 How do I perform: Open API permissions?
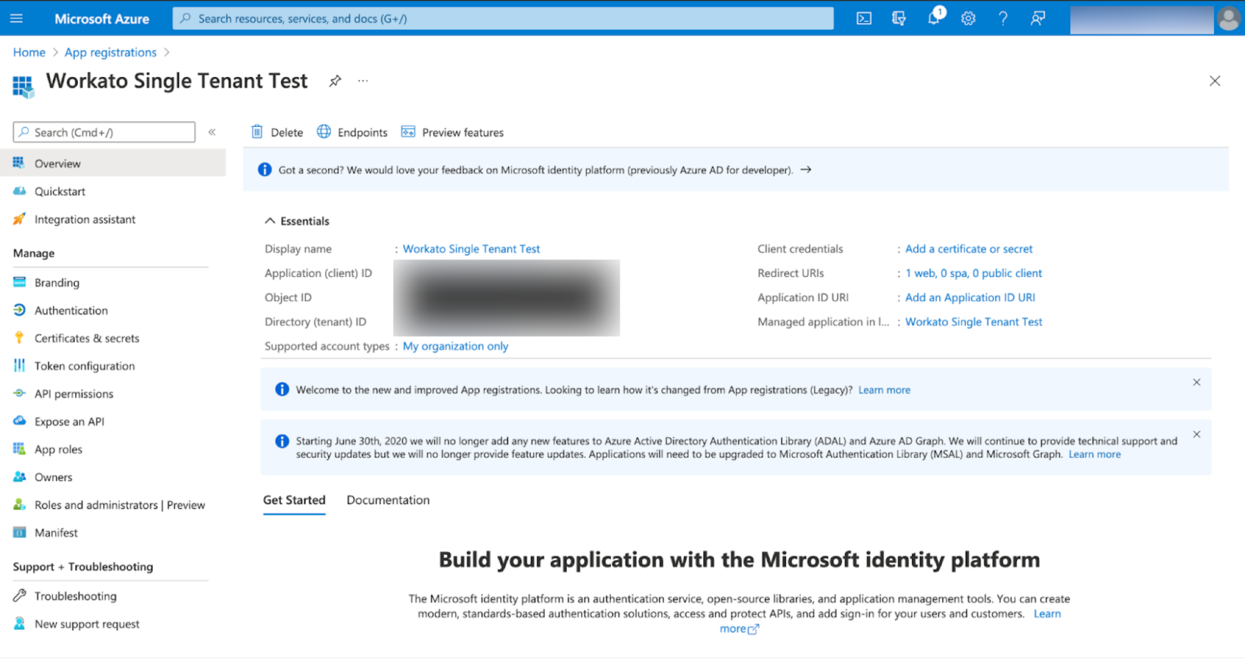73,393
